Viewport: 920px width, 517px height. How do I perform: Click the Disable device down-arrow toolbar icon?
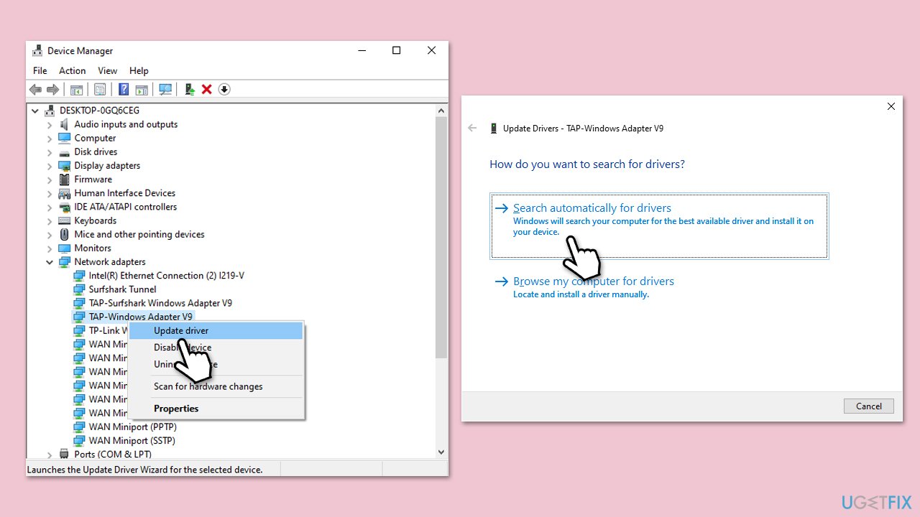[224, 89]
